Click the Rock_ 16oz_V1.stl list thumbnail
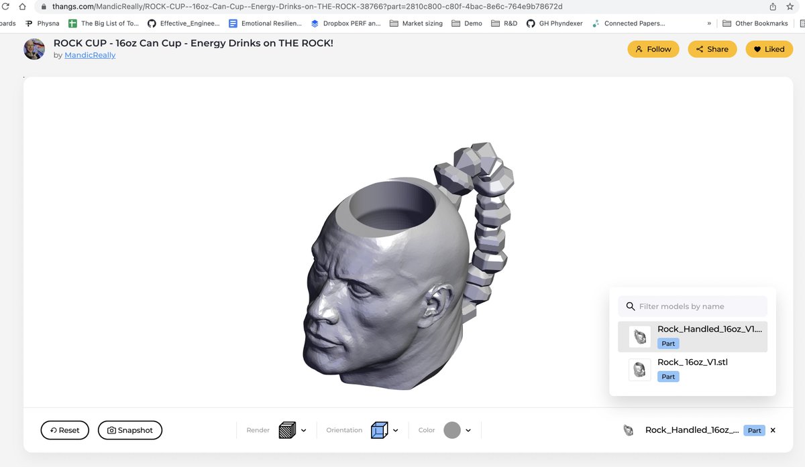 [x=639, y=370]
